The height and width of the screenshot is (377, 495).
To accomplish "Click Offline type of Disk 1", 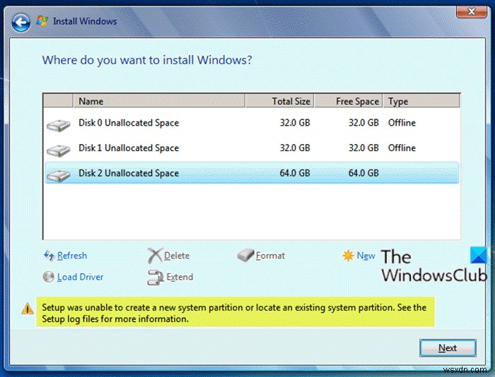I will [x=402, y=148].
